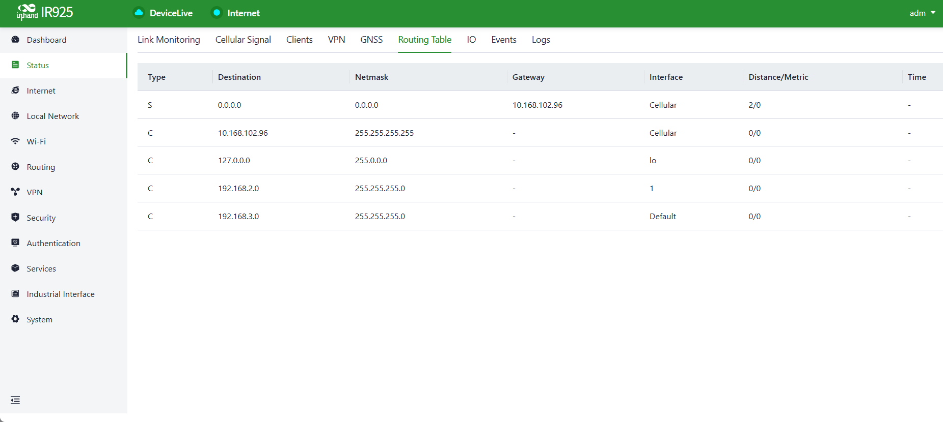Switch to the Link Monitoring tab

pos(169,40)
